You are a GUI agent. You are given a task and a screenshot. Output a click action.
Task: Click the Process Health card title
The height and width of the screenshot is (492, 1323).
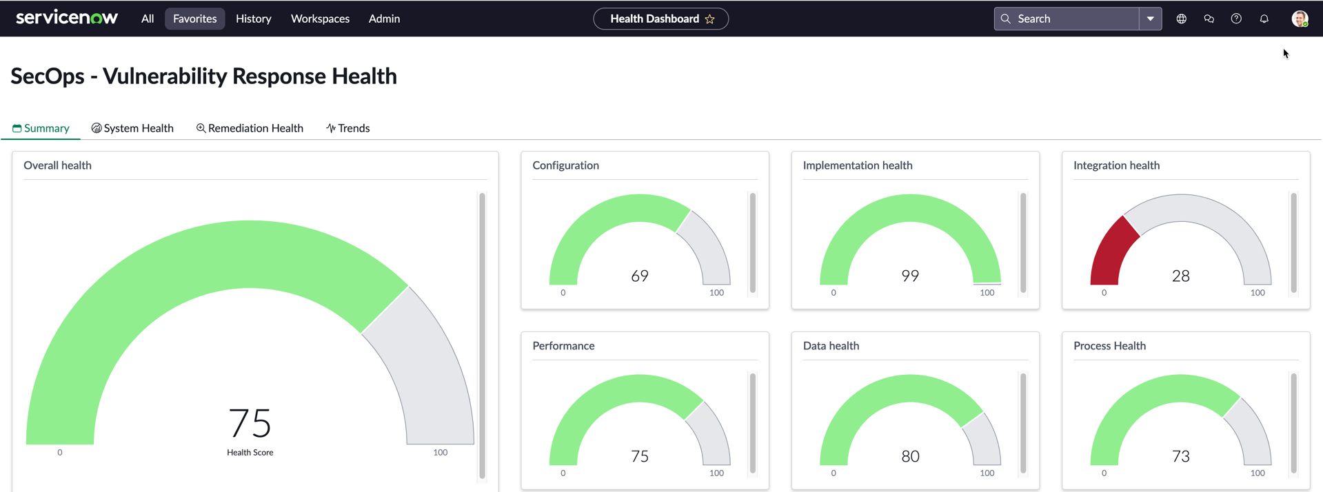[x=1109, y=346]
